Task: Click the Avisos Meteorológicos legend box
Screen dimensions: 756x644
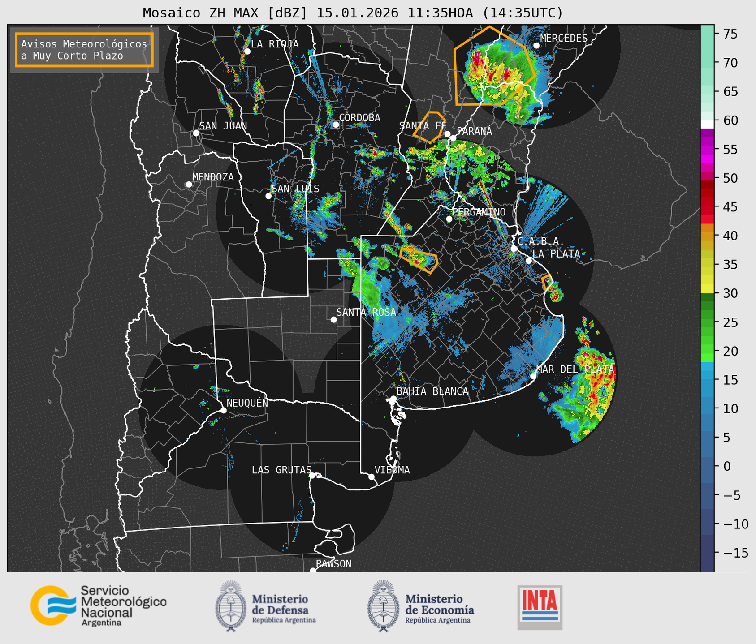Action: (84, 50)
